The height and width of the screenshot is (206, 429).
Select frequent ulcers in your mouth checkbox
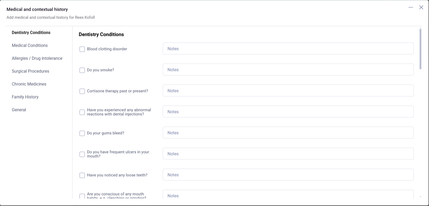pos(82,154)
